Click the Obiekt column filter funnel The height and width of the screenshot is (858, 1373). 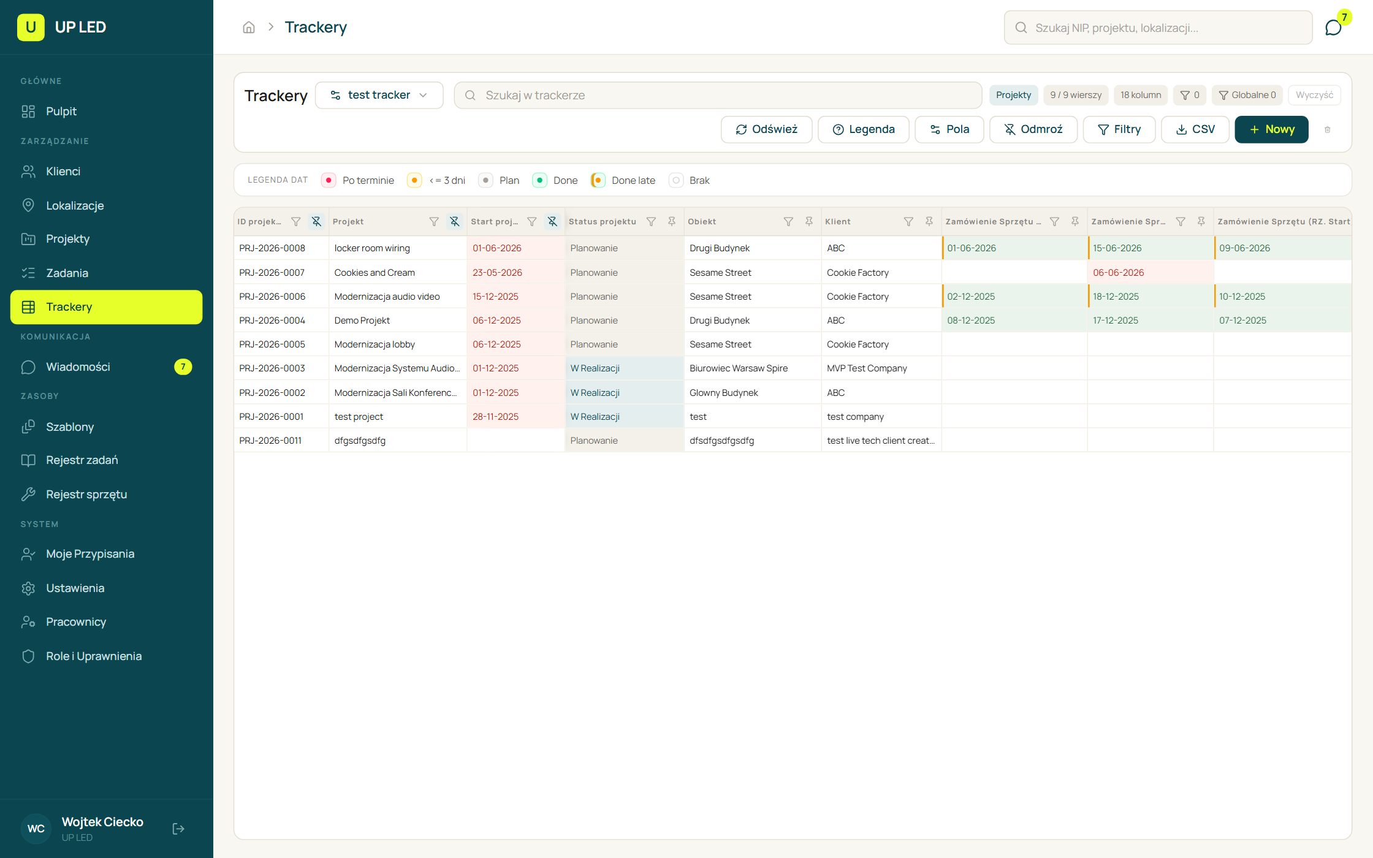788,221
